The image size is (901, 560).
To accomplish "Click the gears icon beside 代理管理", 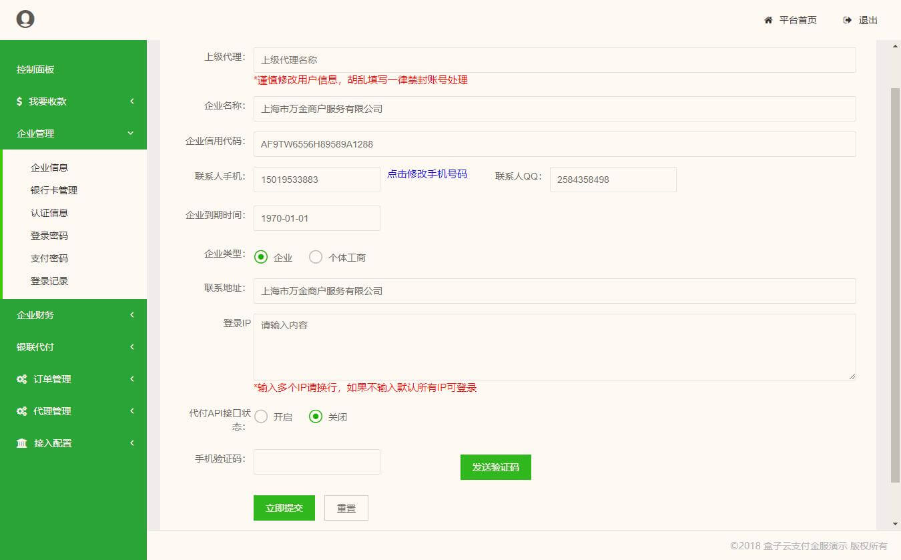I will 21,411.
